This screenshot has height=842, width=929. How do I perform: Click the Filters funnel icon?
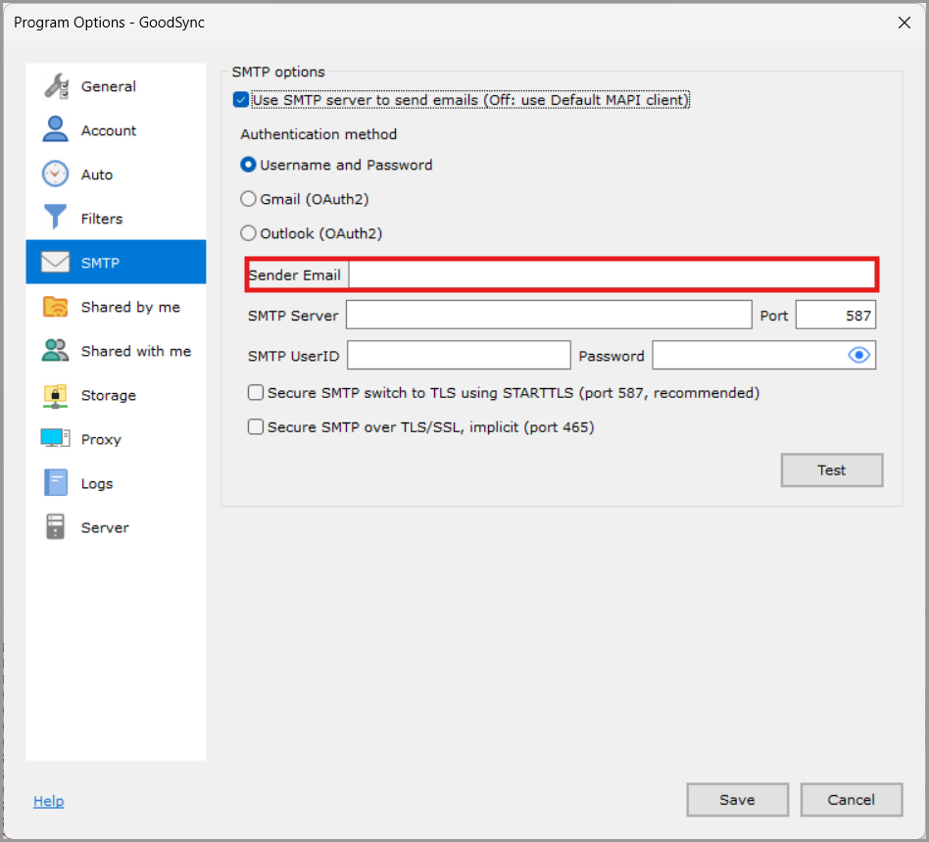point(55,217)
